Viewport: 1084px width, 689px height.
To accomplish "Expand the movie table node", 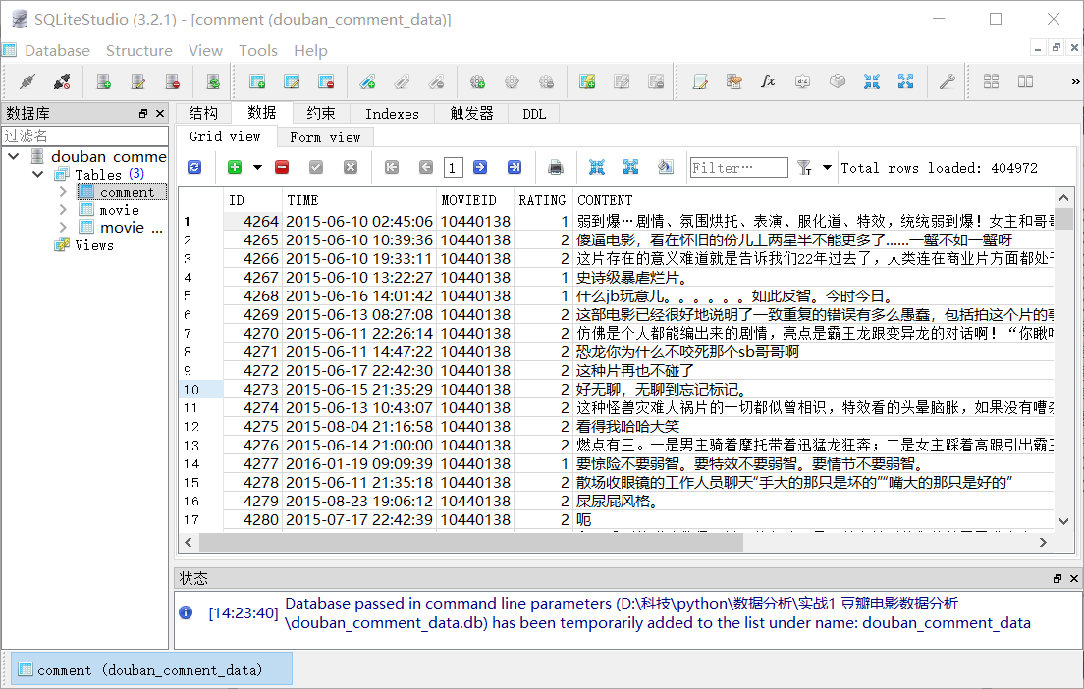I will click(63, 209).
